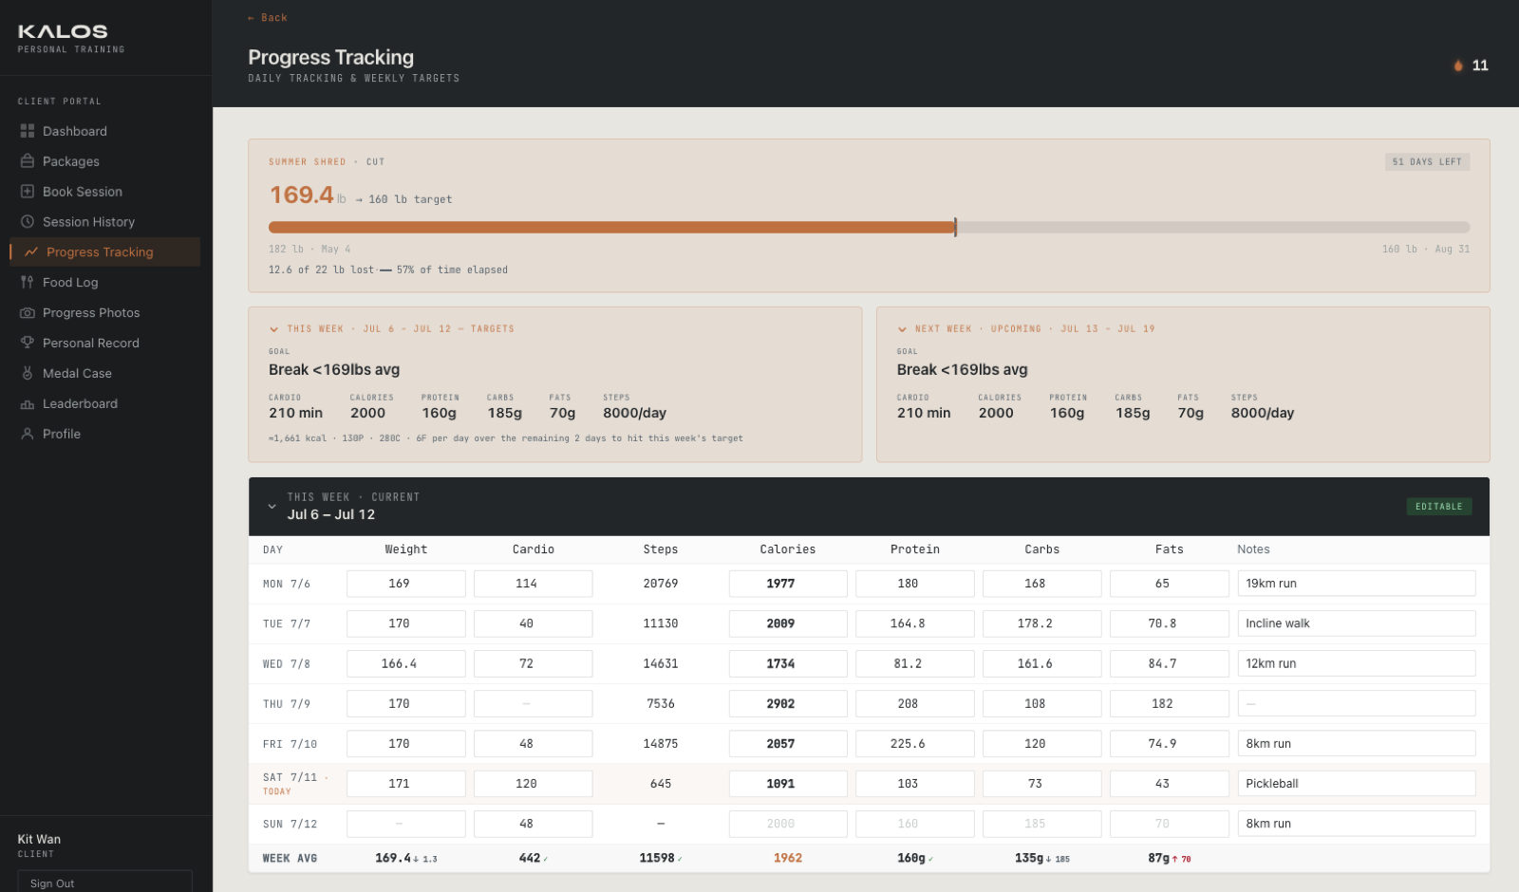Open the Food Log page
Image resolution: width=1519 pixels, height=892 pixels.
point(105,283)
